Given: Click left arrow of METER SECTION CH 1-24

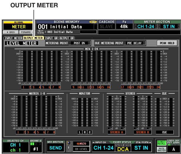Looking at the screenshot, I should (x=136, y=26).
